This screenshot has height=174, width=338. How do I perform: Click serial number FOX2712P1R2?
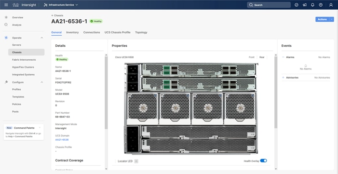(x=63, y=82)
